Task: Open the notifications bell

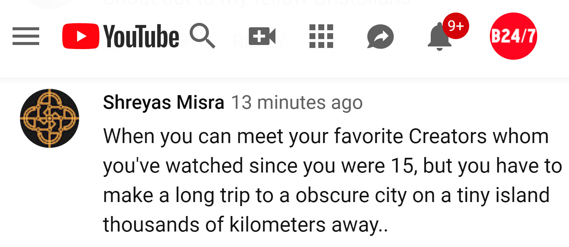Action: pos(439,38)
